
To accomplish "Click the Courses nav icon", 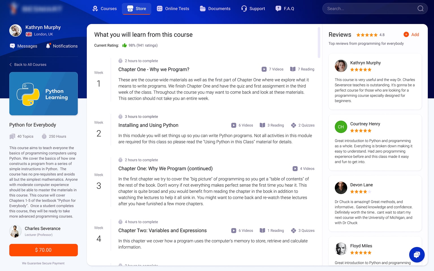I will (x=95, y=8).
